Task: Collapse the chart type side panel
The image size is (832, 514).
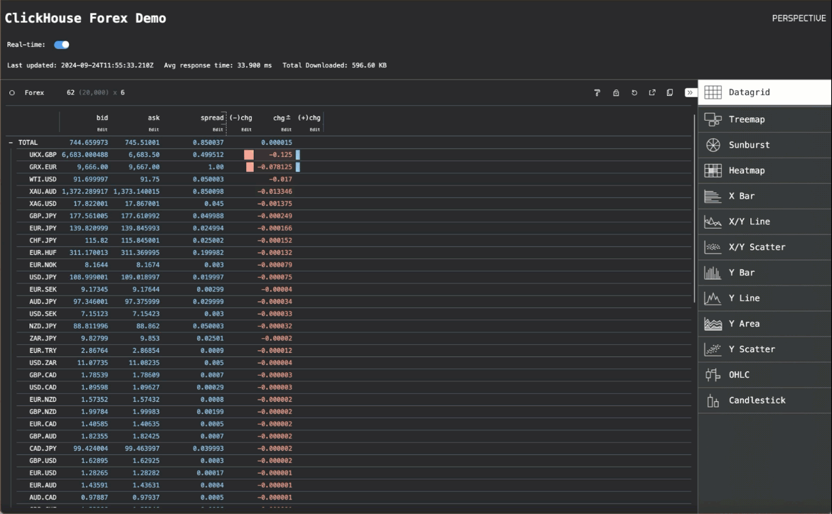Action: tap(689, 93)
